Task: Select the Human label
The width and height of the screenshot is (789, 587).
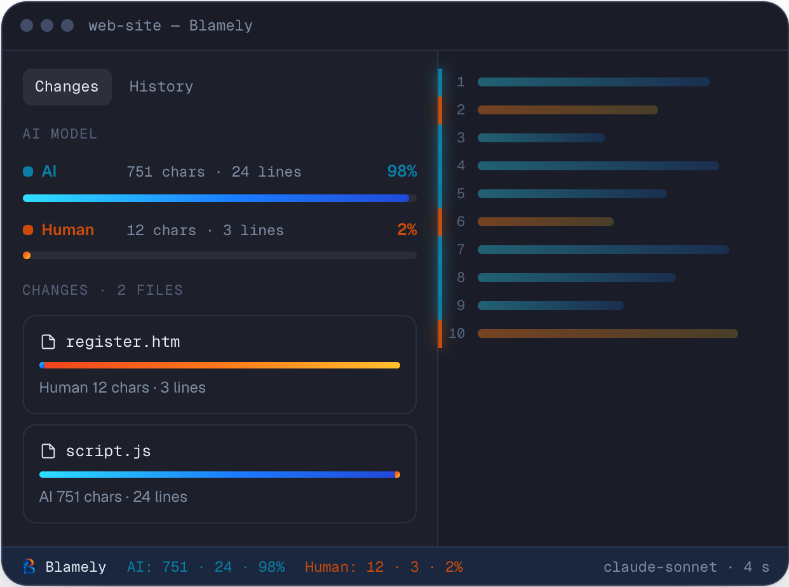Action: 68,230
